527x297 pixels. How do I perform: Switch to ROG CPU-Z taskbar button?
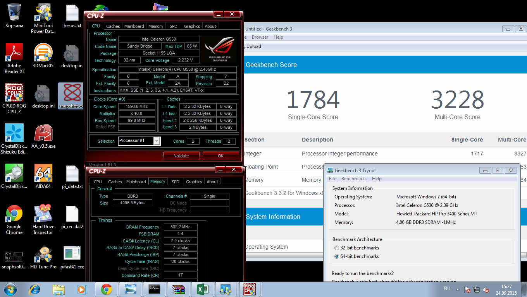(x=249, y=289)
